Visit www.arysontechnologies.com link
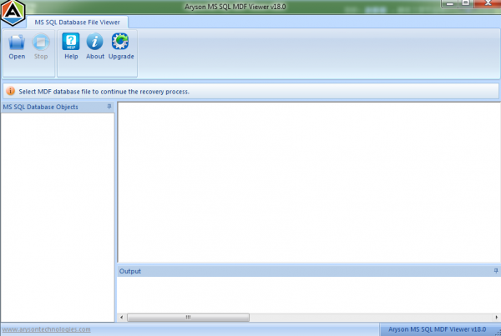This screenshot has width=501, height=336. click(46, 329)
